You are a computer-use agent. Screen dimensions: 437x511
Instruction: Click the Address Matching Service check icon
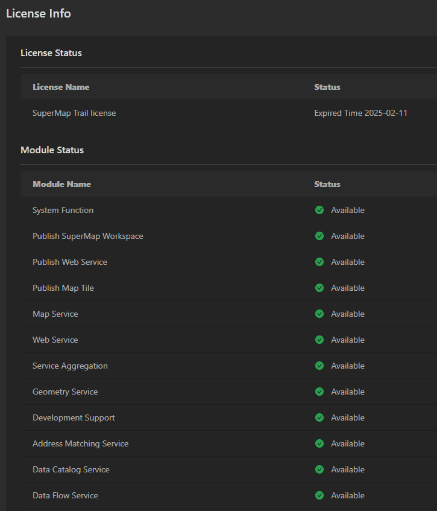point(319,443)
